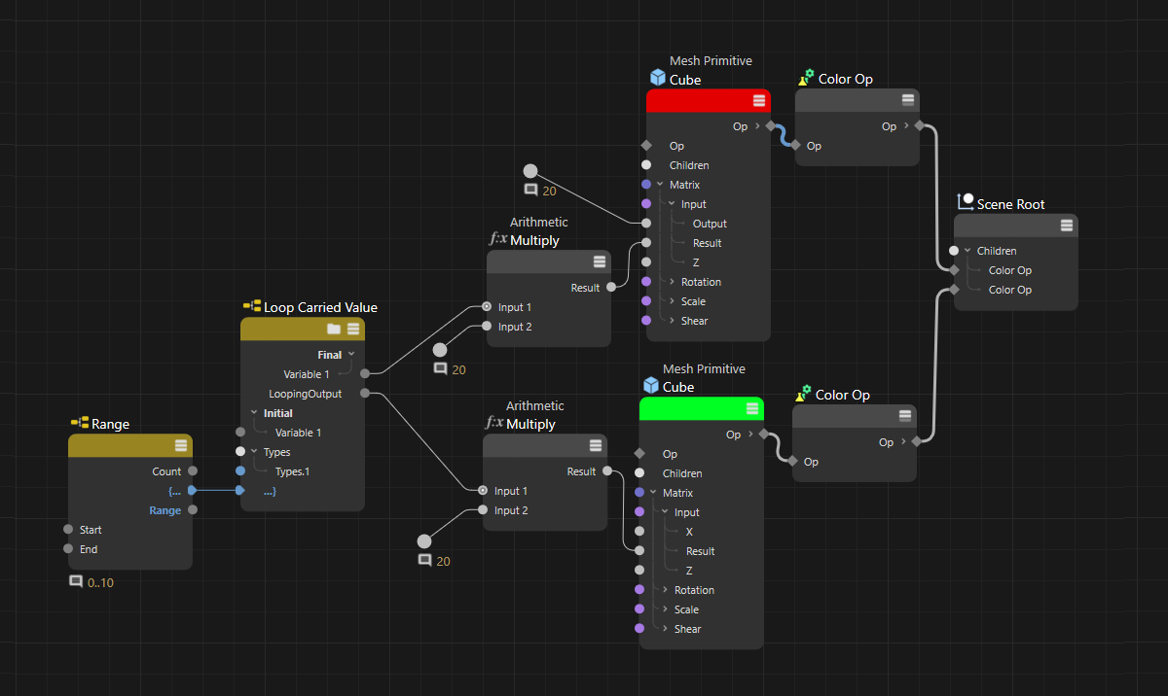1168x696 pixels.
Task: Click the first Color Op port on Scene Root
Action: pyautogui.click(x=954, y=270)
